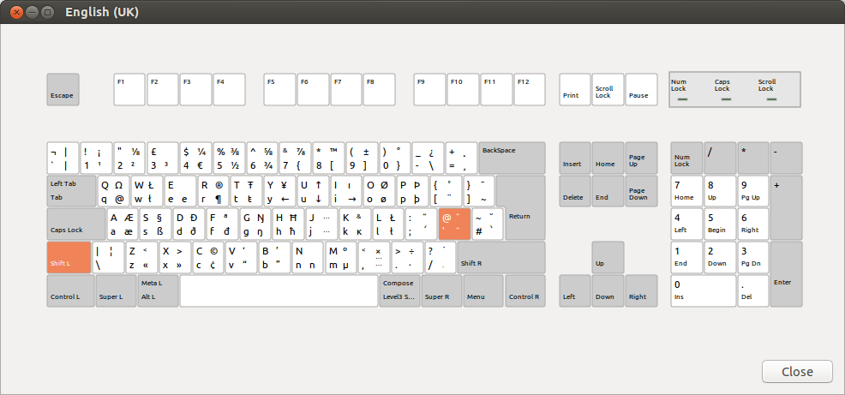Click the C key with © symbol

(208, 258)
